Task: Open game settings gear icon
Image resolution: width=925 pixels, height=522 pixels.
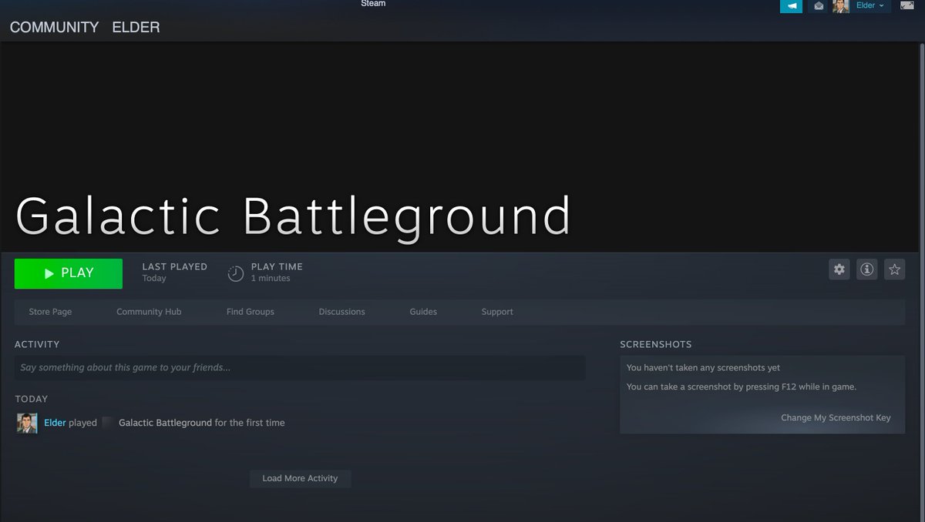Action: (839, 269)
